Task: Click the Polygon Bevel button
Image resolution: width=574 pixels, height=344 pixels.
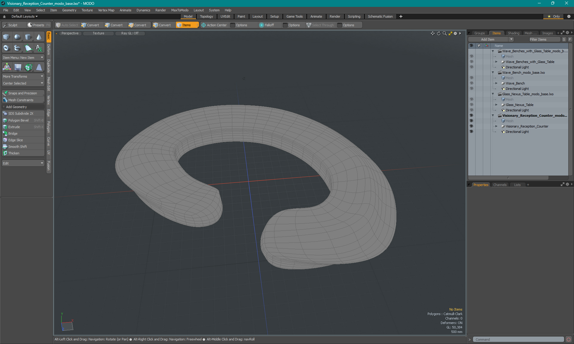Action: click(x=19, y=120)
